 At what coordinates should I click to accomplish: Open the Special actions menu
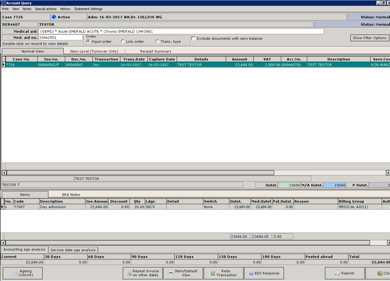point(45,9)
